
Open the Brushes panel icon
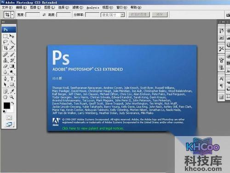221,60
